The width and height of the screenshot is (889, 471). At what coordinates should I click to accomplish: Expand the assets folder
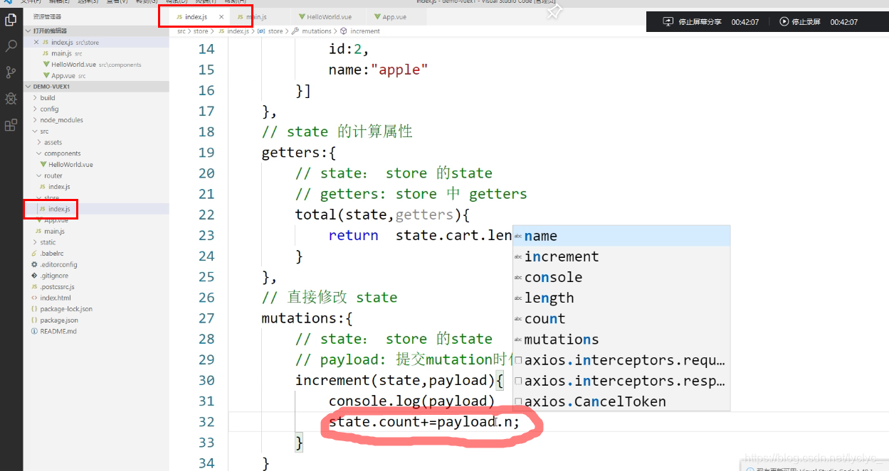click(x=53, y=142)
